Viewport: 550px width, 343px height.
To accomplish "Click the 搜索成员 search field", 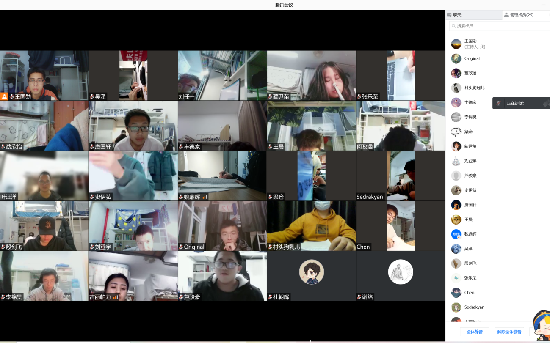I will click(x=500, y=26).
